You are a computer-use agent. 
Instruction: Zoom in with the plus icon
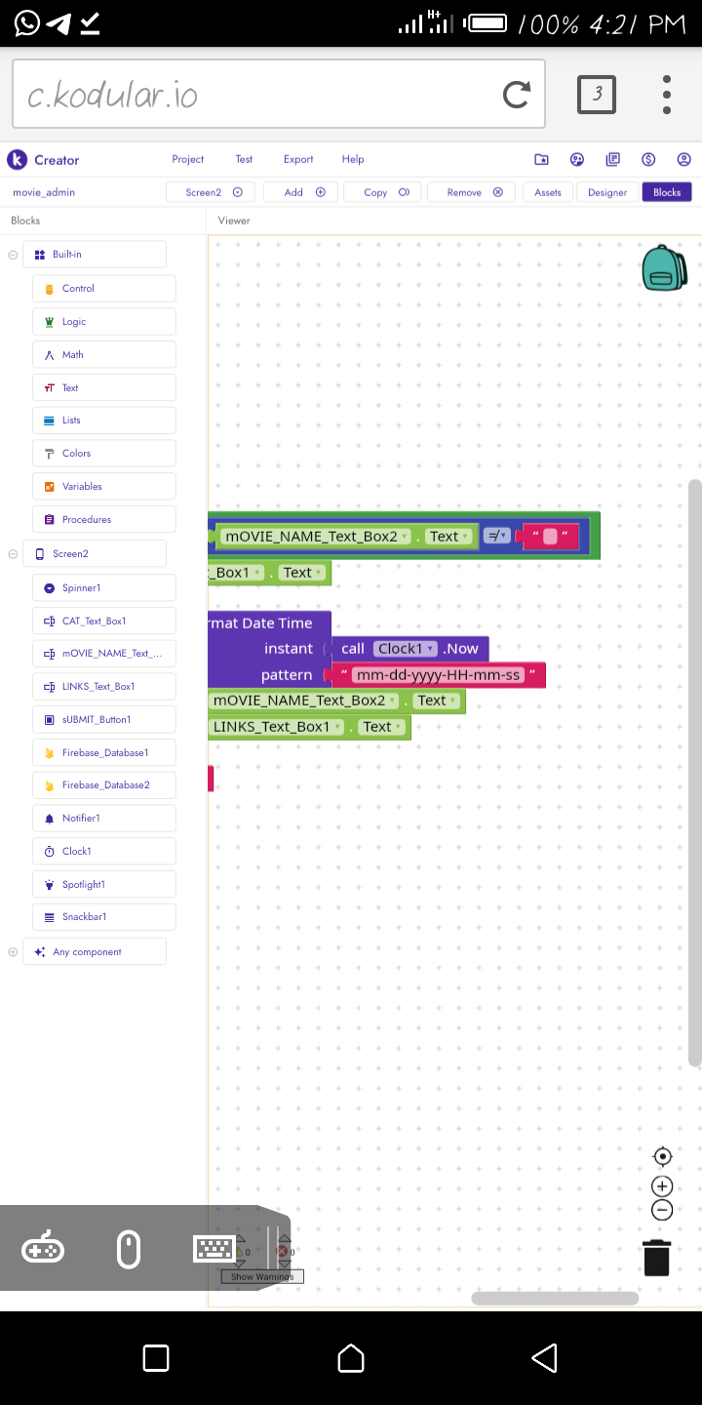[x=662, y=1186]
